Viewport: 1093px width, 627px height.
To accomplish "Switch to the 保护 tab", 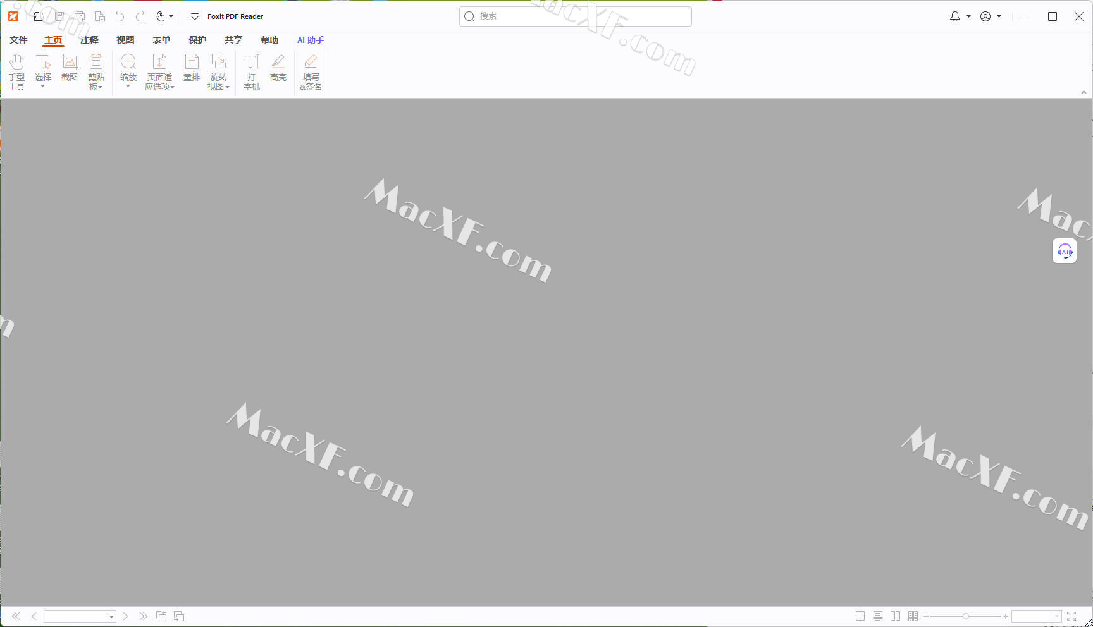I will [x=197, y=40].
